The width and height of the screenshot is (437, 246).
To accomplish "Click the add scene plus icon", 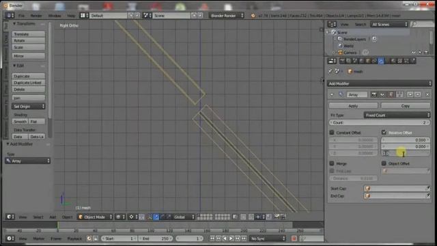I will [194, 16].
